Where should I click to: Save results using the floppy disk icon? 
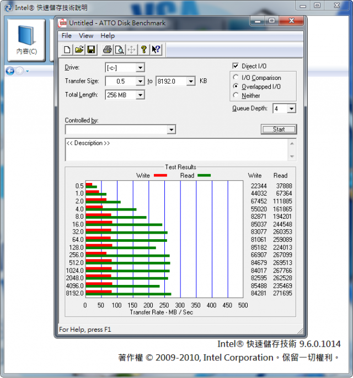click(91, 50)
